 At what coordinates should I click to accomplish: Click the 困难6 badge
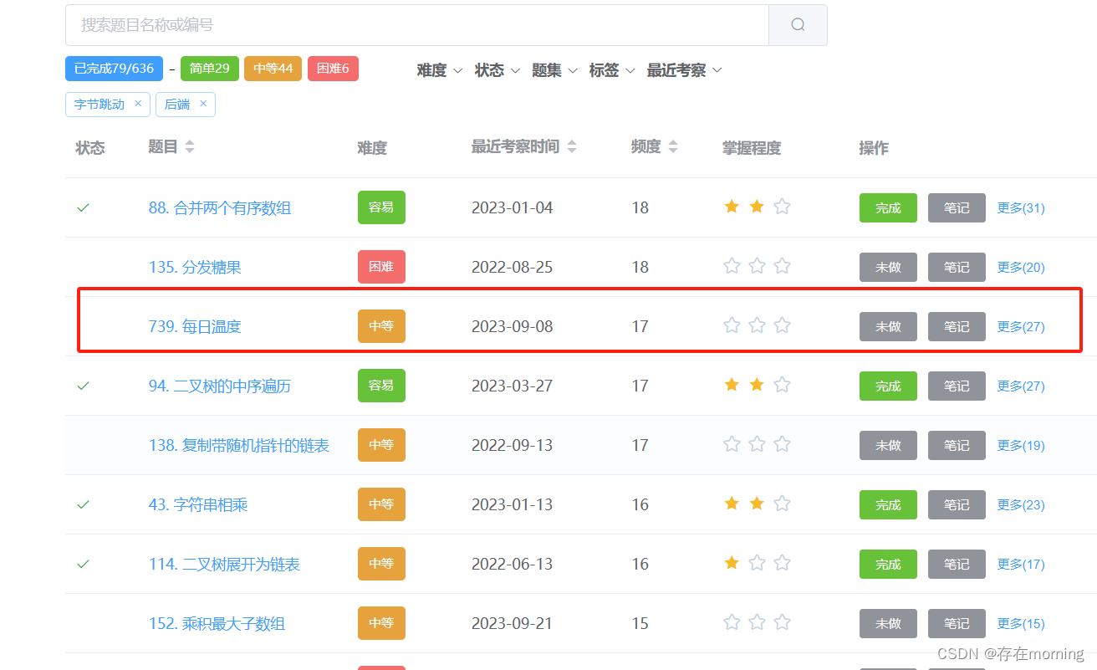(x=333, y=69)
